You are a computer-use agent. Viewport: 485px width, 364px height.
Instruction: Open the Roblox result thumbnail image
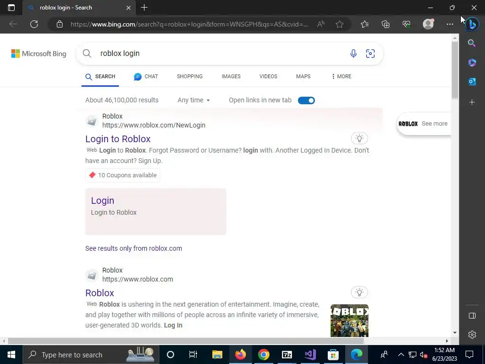349,320
